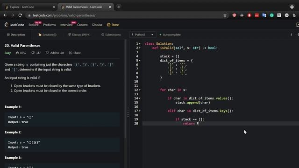Open the Python3 language dropdown
299x168 pixels.
coord(142,35)
